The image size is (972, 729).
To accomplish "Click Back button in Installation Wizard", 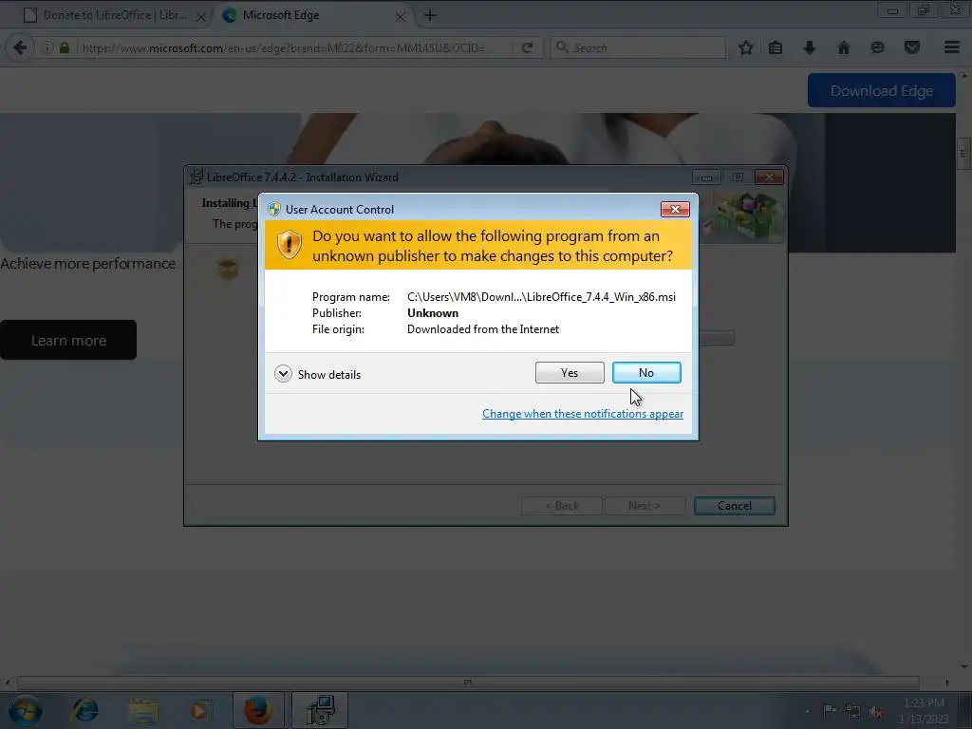I will [x=562, y=506].
